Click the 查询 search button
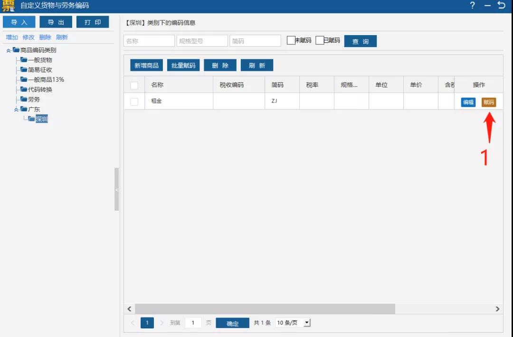 360,41
